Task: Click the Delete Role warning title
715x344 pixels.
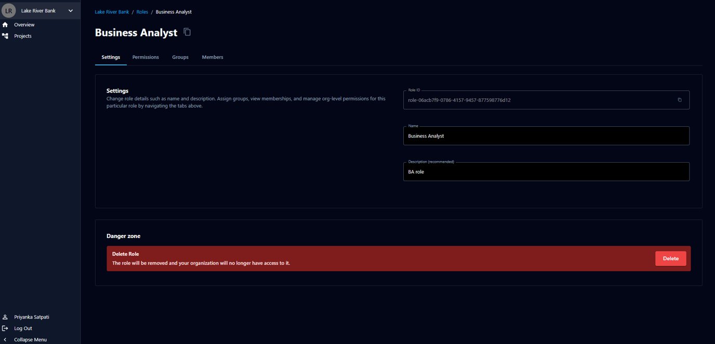Action: [125, 254]
